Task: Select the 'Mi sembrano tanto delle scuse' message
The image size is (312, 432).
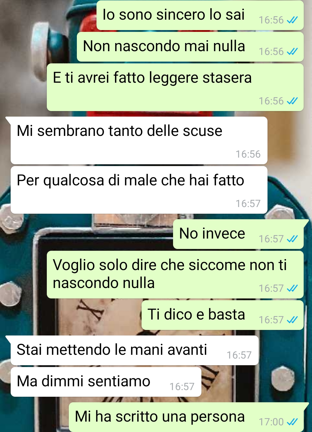Action: pyautogui.click(x=139, y=141)
